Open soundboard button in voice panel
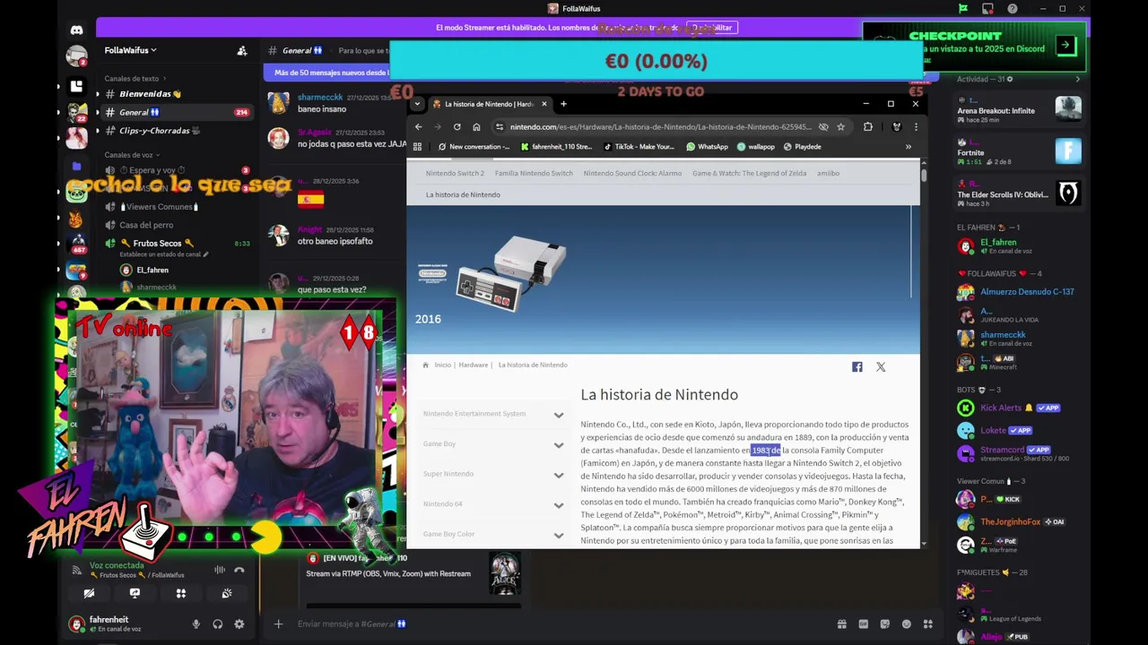The height and width of the screenshot is (645, 1148). [x=227, y=593]
